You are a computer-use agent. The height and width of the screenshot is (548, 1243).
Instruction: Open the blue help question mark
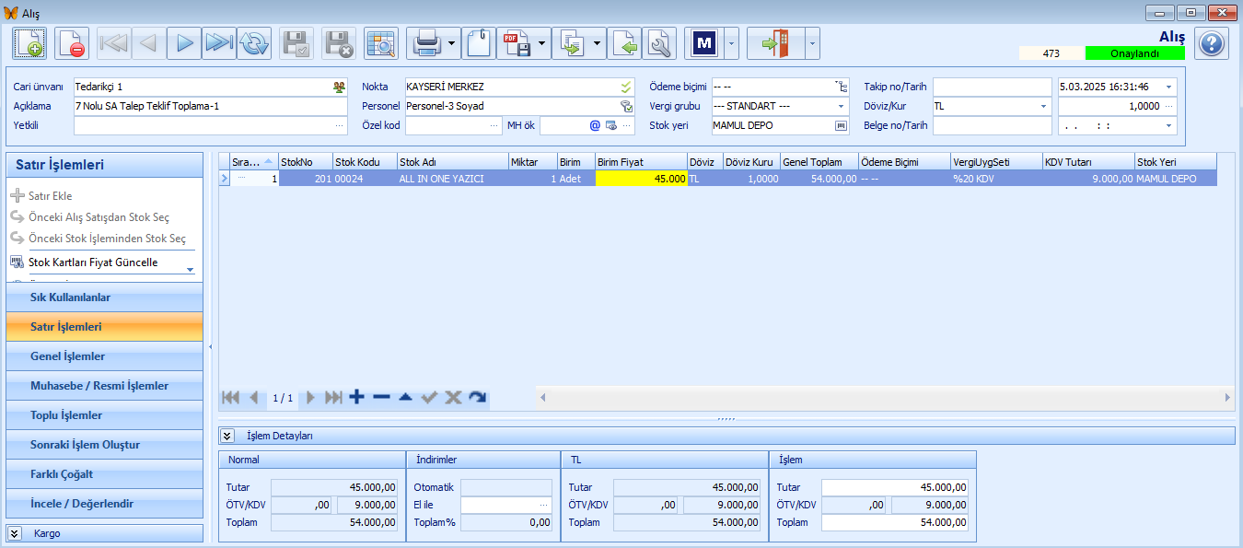pos(1212,43)
